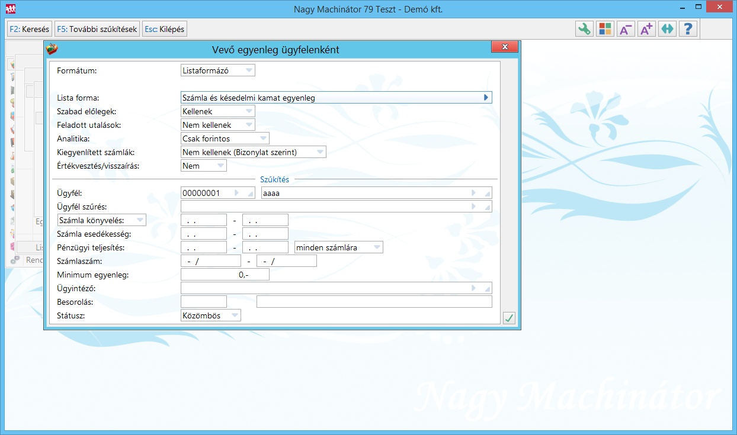Click Pénzügyi teljesítés start date field

(x=204, y=247)
